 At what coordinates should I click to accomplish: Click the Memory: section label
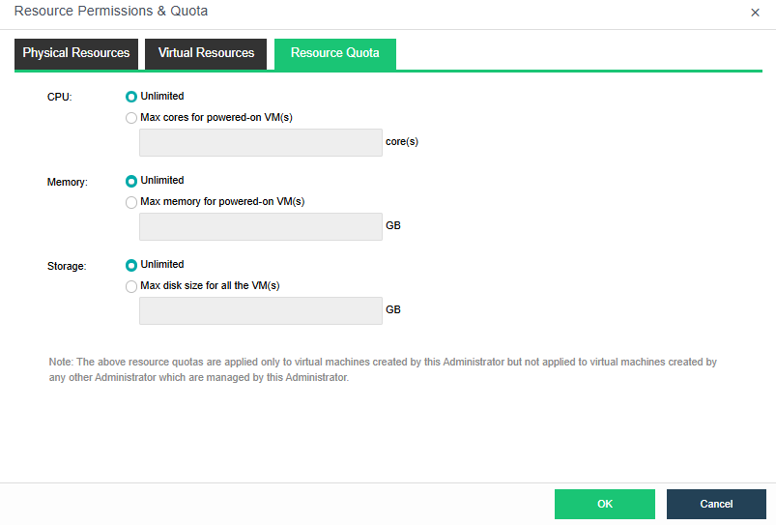point(67,182)
